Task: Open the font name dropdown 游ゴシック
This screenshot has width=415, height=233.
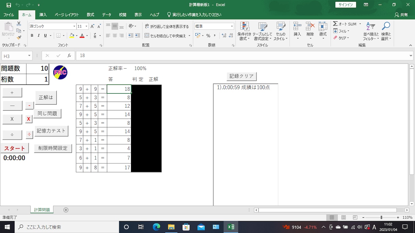Action: pos(74,26)
